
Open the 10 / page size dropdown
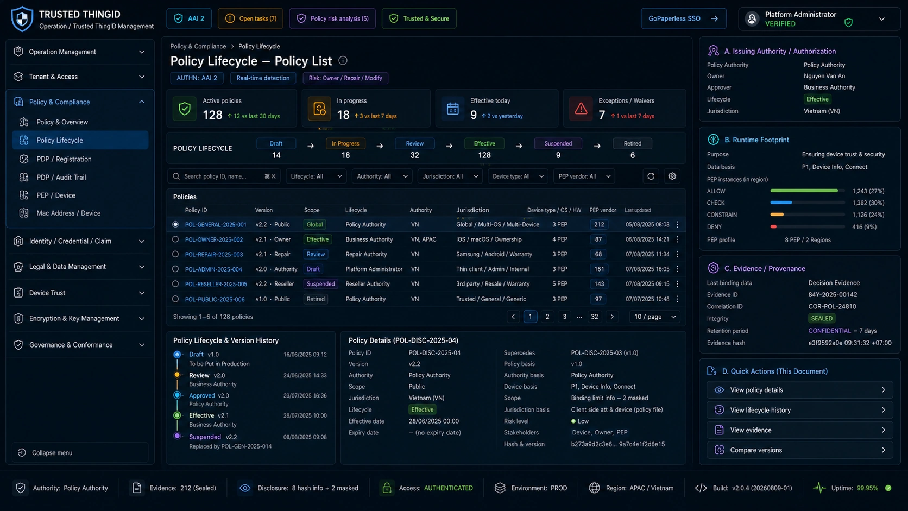tap(655, 317)
